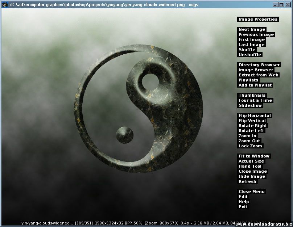The width and height of the screenshot is (293, 227).
Task: Go to Next Image
Action: (252, 29)
